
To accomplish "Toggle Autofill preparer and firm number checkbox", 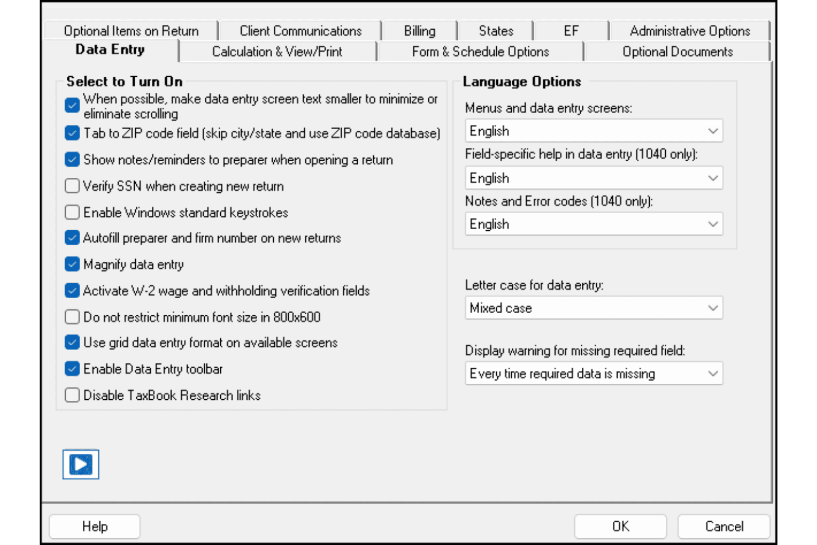I will pos(72,238).
